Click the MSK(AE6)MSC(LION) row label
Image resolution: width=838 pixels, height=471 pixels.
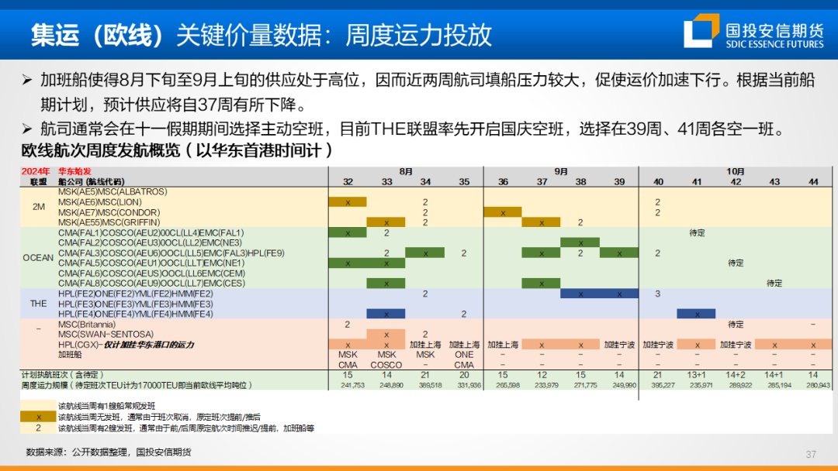[100, 202]
